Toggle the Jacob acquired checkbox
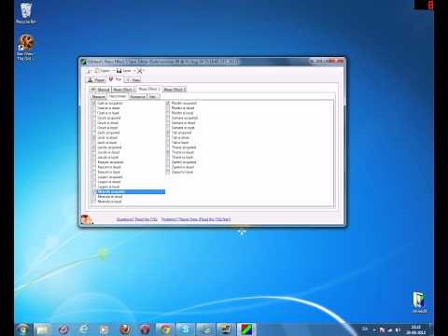The height and width of the screenshot is (336, 448). (x=93, y=147)
